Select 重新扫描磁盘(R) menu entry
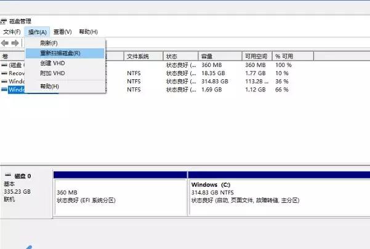This screenshot has width=370, height=249. (60, 53)
